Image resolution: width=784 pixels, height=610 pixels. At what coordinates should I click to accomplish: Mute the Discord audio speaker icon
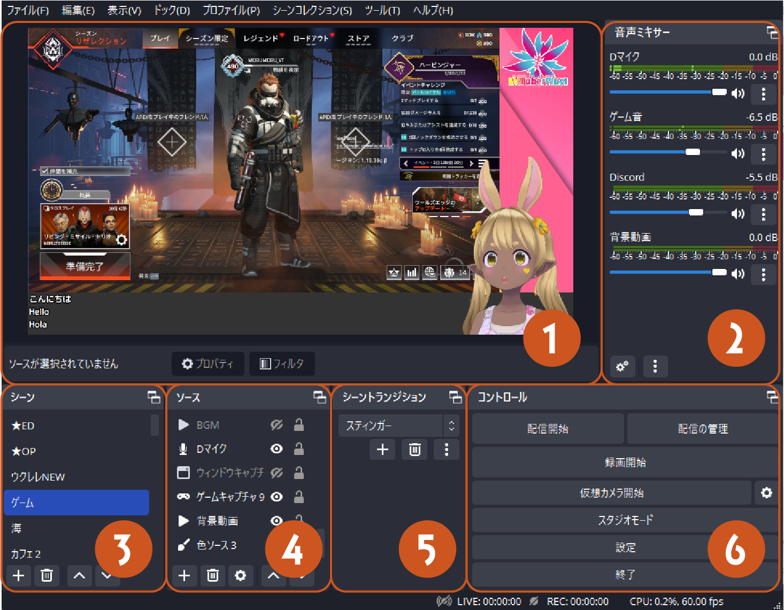tap(738, 214)
